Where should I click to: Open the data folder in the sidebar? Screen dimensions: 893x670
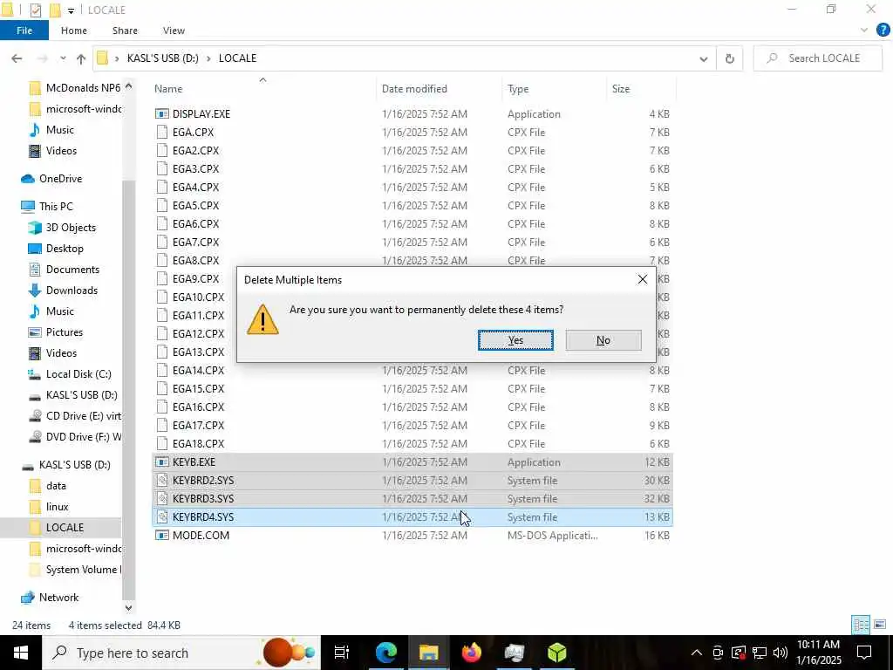tap(56, 485)
